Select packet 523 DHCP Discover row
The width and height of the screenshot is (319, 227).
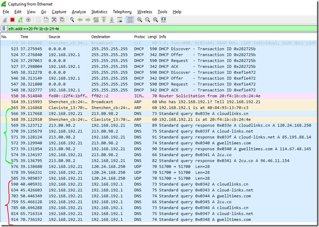[x=159, y=49]
